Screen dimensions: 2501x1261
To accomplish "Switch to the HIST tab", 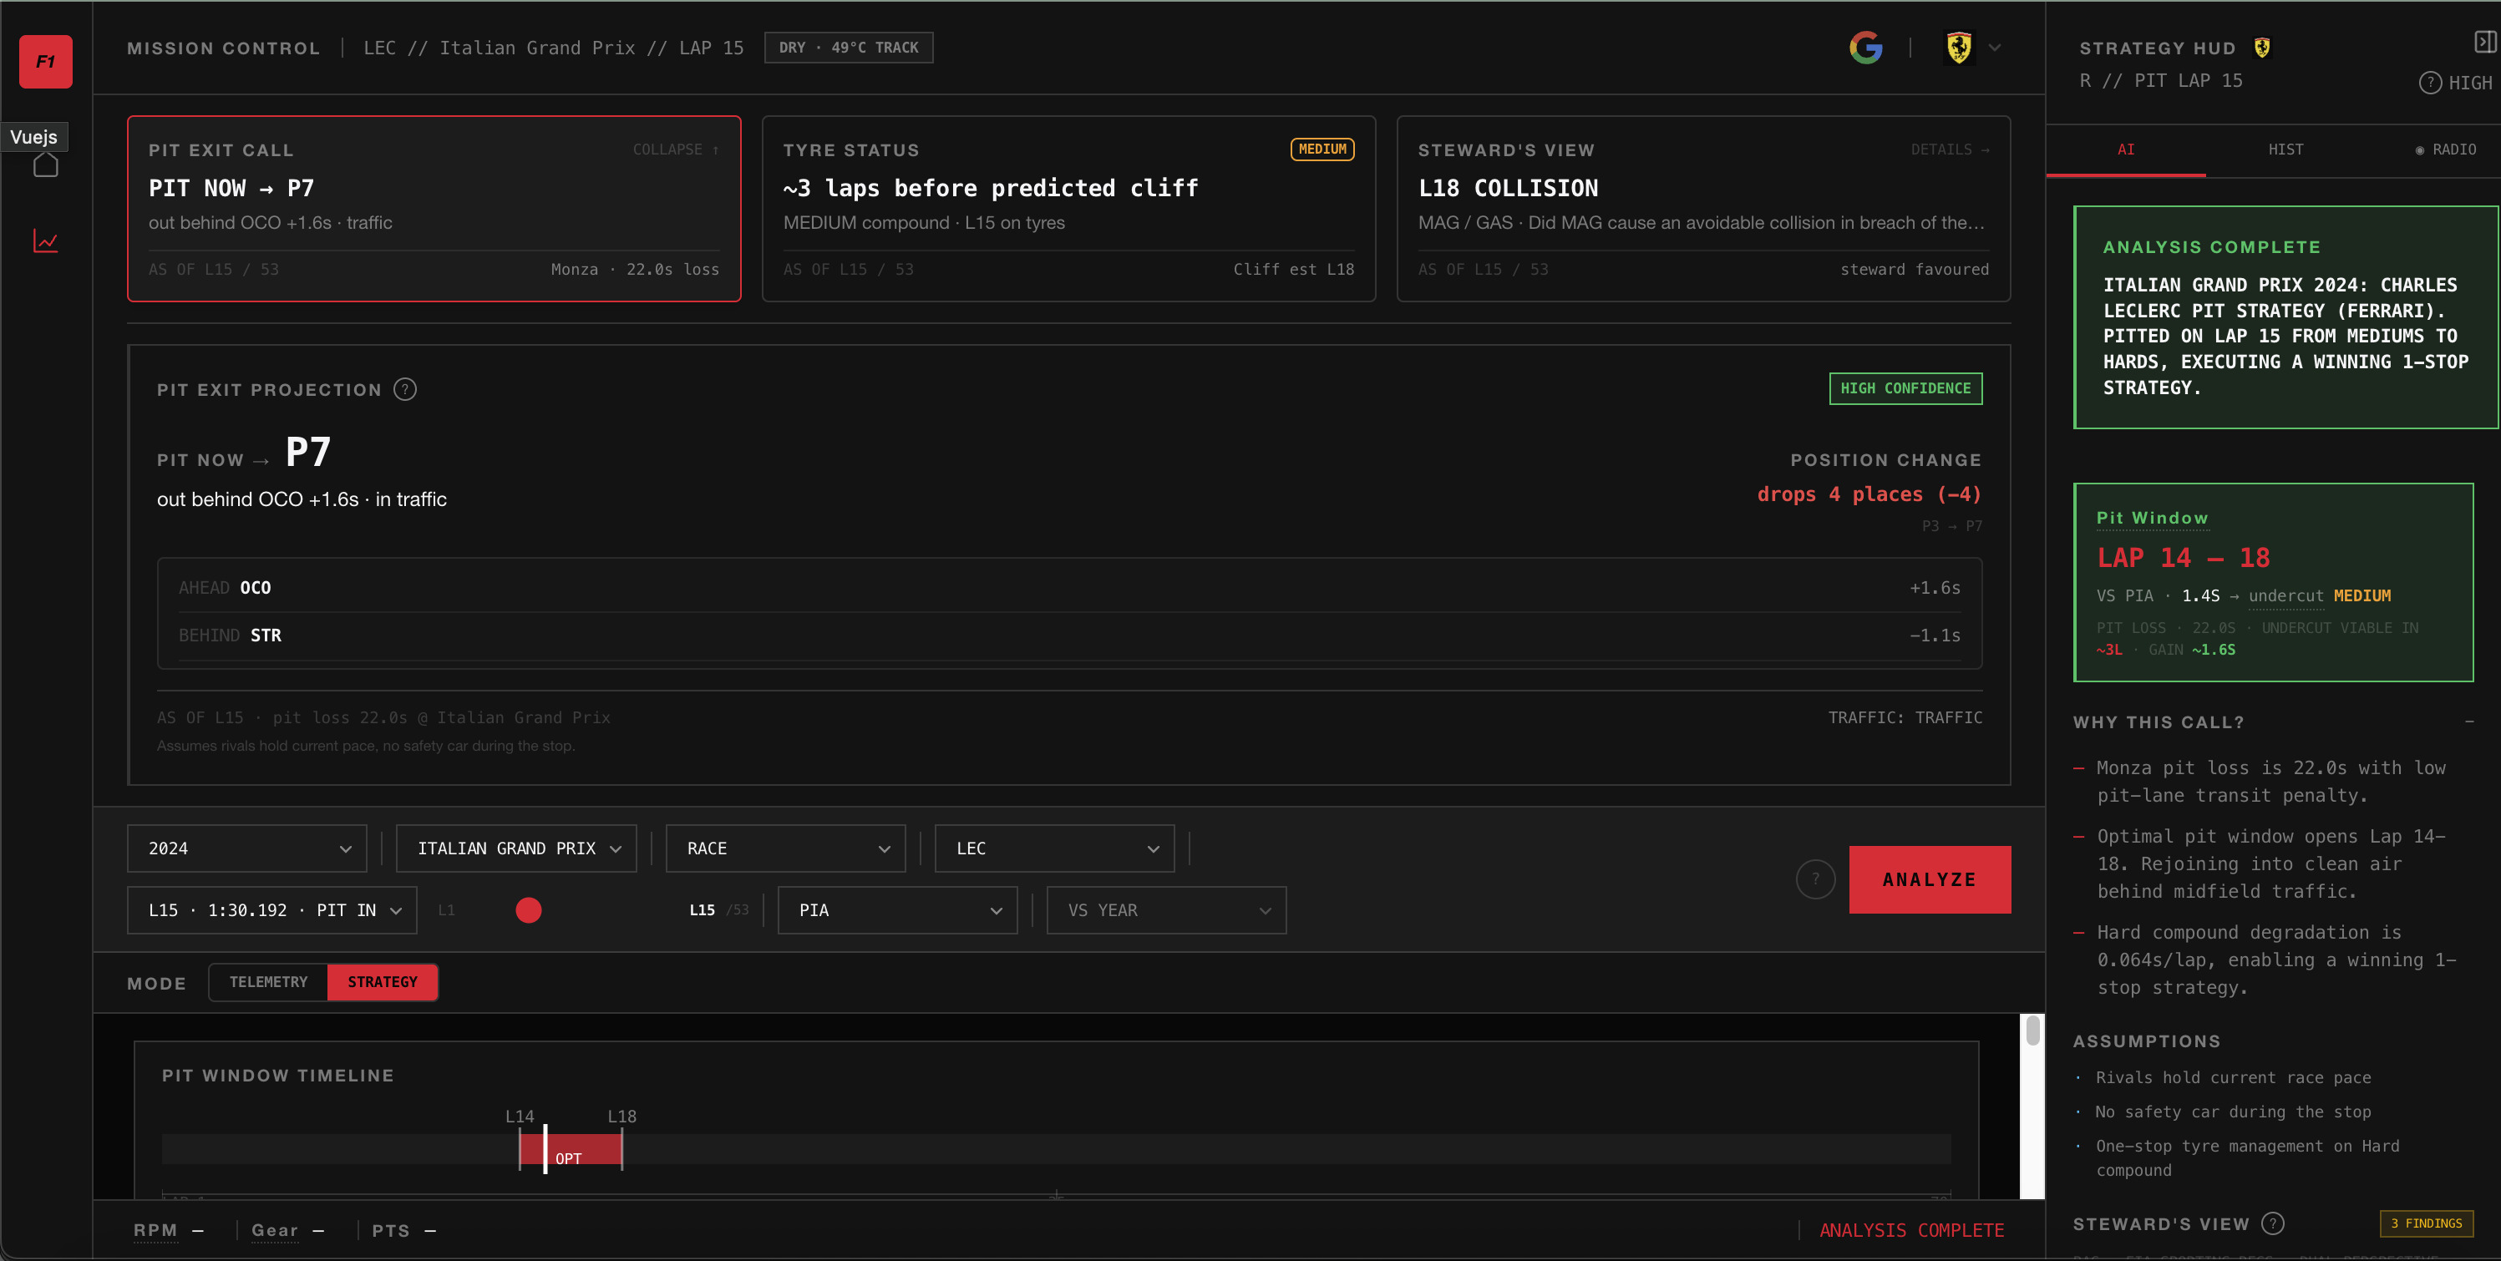I will 2285,149.
